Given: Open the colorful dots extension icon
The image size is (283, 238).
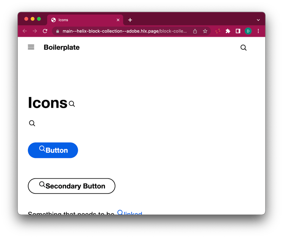Looking at the screenshot, I should [x=218, y=31].
